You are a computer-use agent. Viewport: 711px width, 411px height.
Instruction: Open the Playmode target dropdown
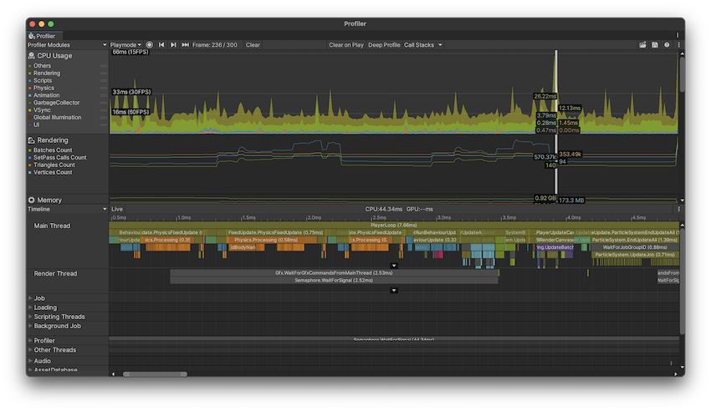(125, 45)
